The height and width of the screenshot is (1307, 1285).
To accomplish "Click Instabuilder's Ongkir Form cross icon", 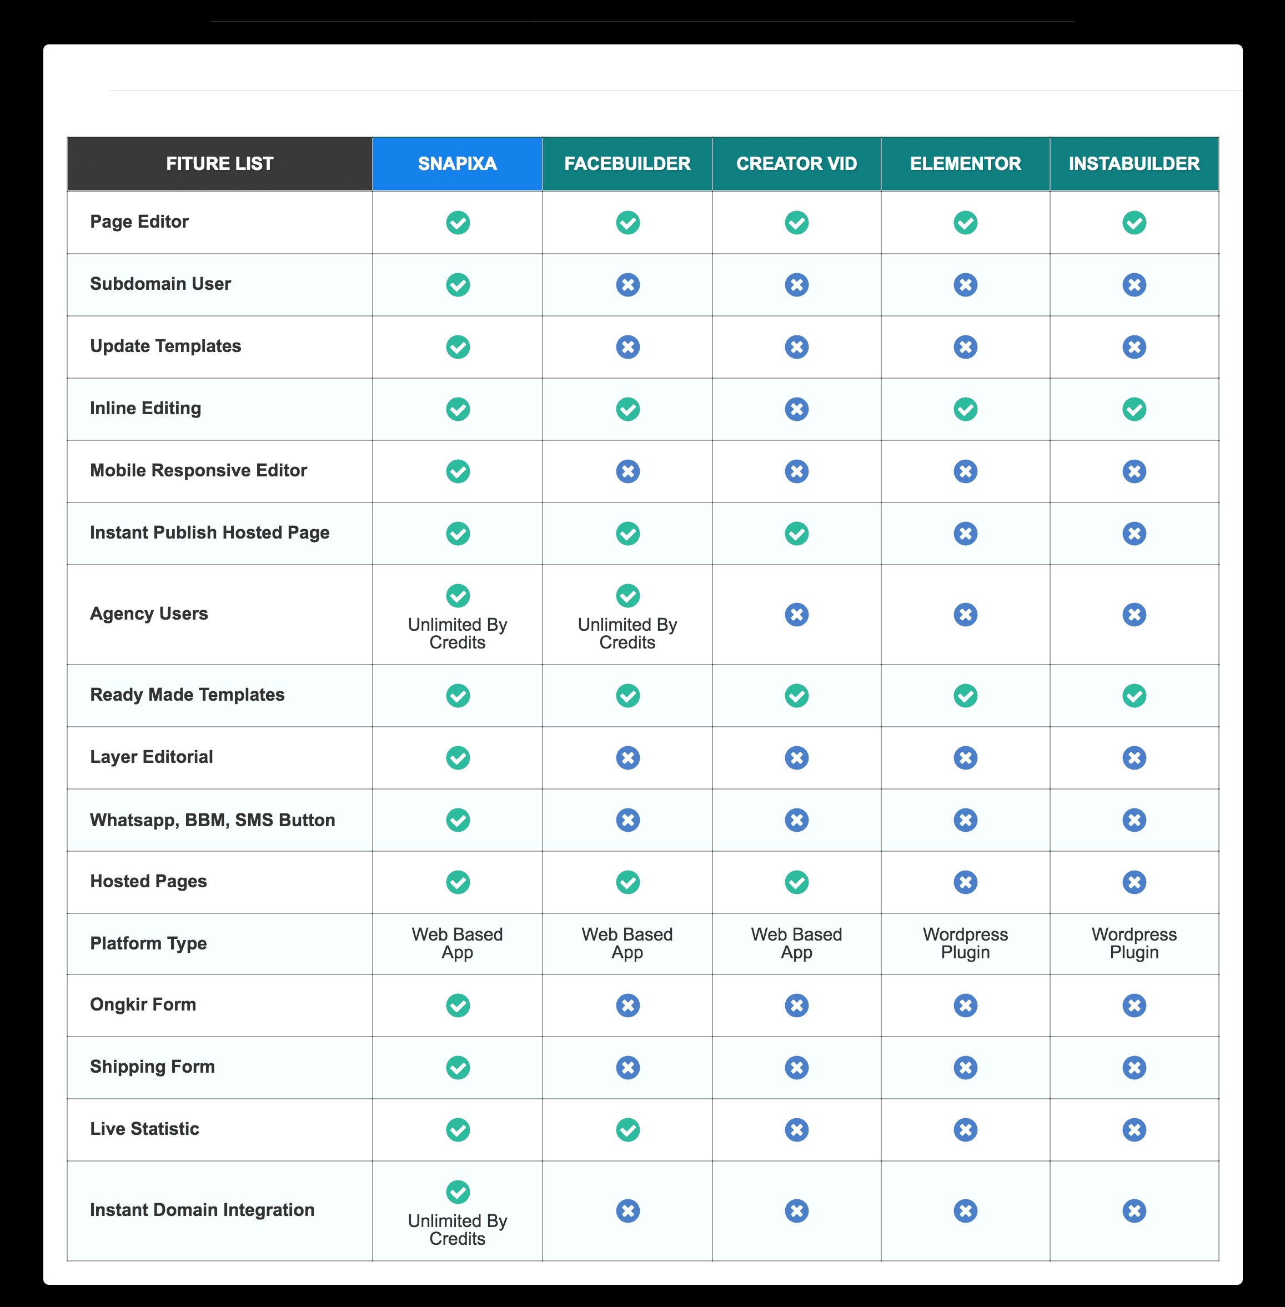I will click(1134, 1006).
